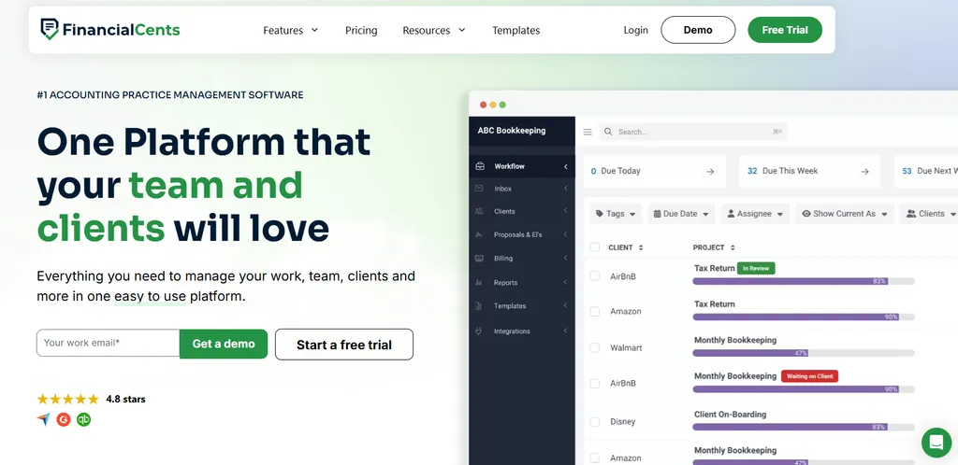The image size is (958, 465).
Task: Click Start a free trial button
Action: 344,345
